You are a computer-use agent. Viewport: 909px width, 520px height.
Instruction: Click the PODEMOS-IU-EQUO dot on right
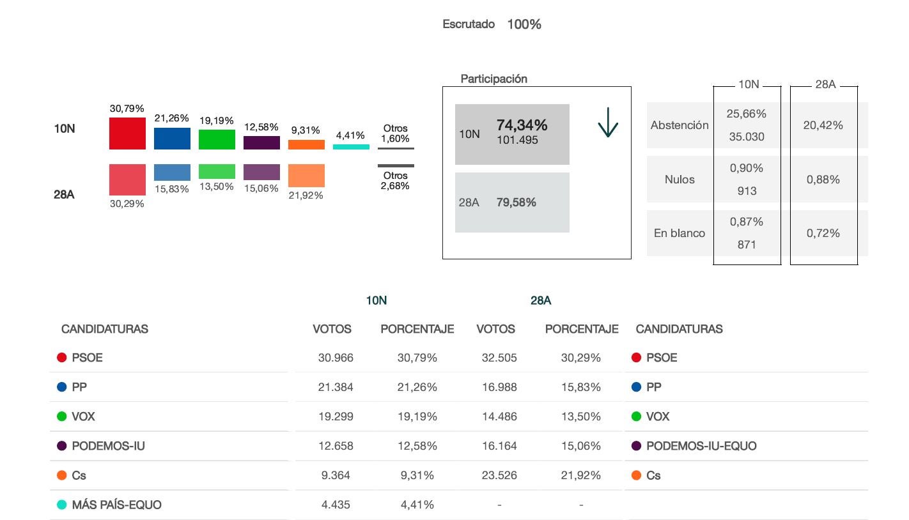click(636, 446)
